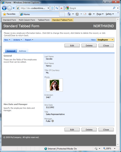Image resolution: width=121 pixels, height=152 pixels.
Task: Show more command bar items chevron
Action: [x=118, y=13]
